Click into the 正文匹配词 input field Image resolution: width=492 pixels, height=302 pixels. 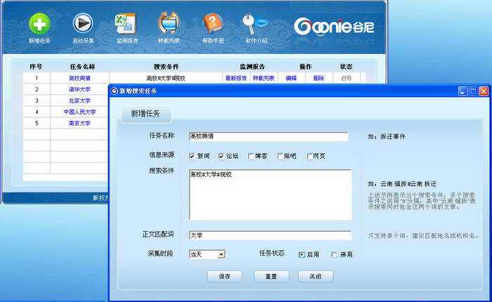pos(270,235)
